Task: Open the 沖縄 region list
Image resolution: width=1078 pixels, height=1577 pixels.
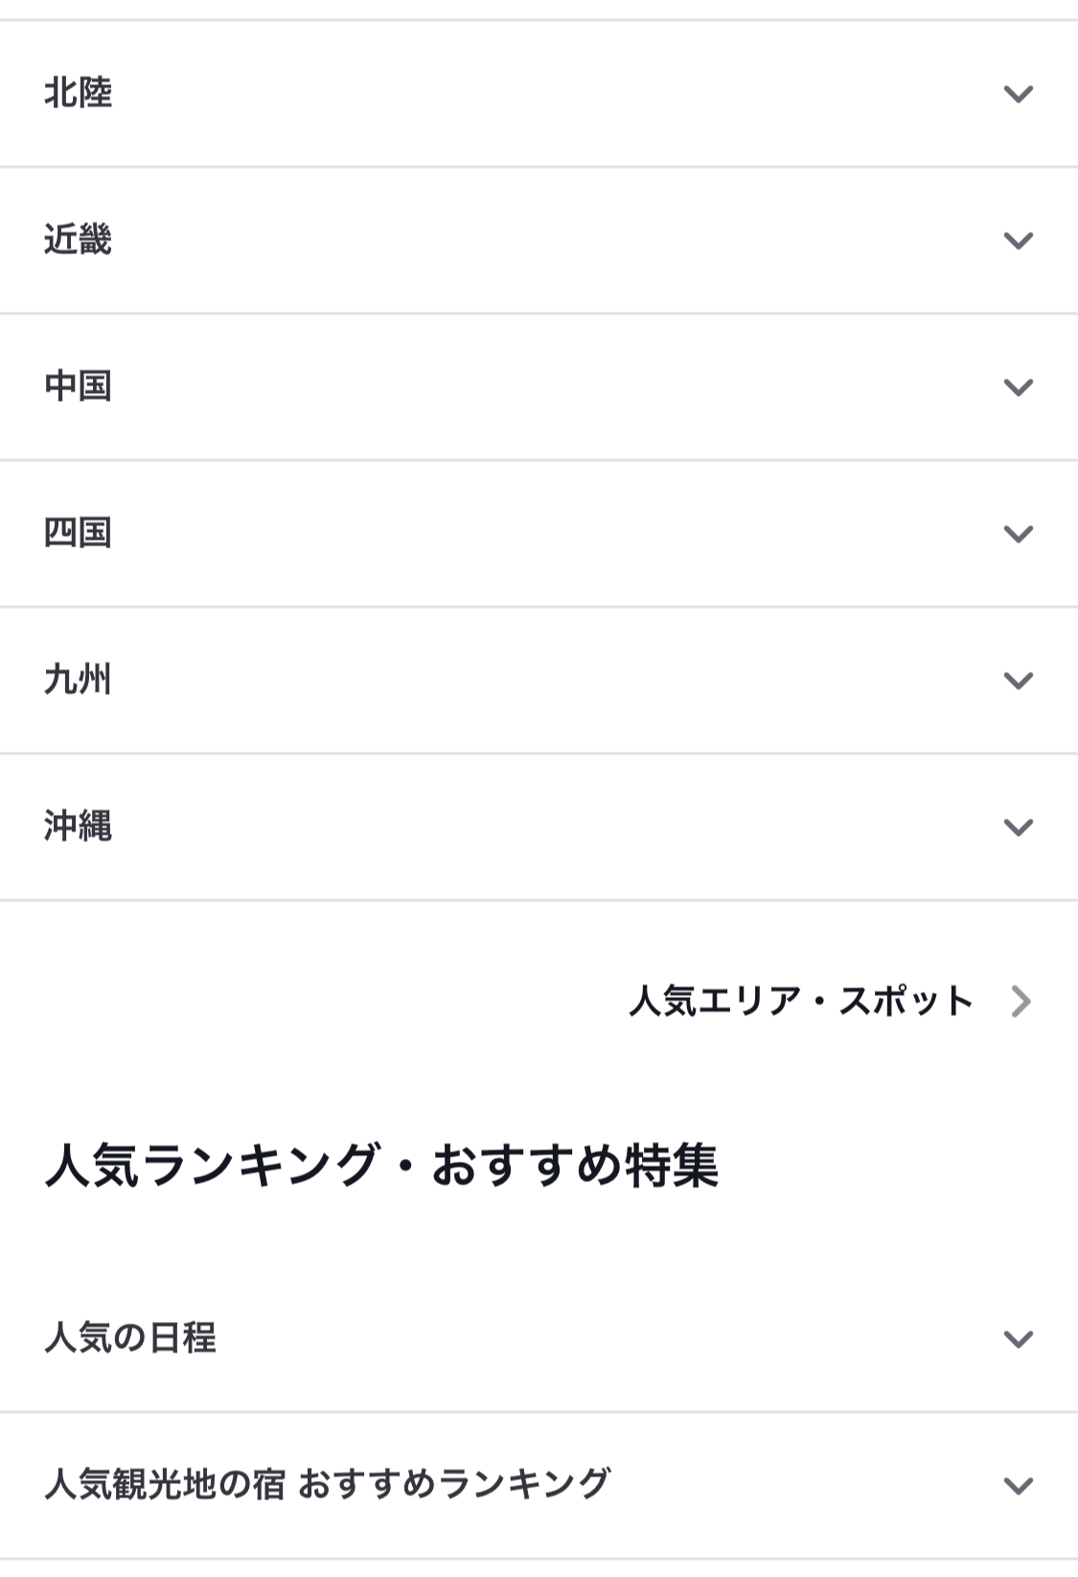Action: [x=79, y=827]
